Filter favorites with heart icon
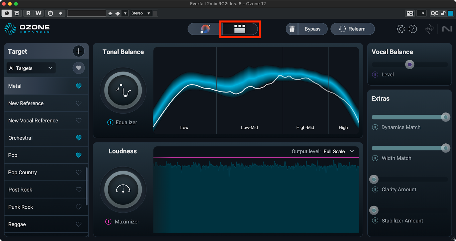The height and width of the screenshot is (241, 456). point(79,68)
